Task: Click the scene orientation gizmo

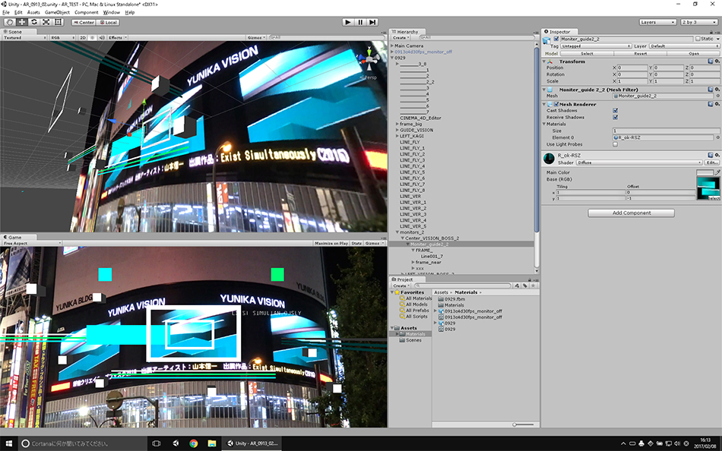Action: [x=369, y=60]
